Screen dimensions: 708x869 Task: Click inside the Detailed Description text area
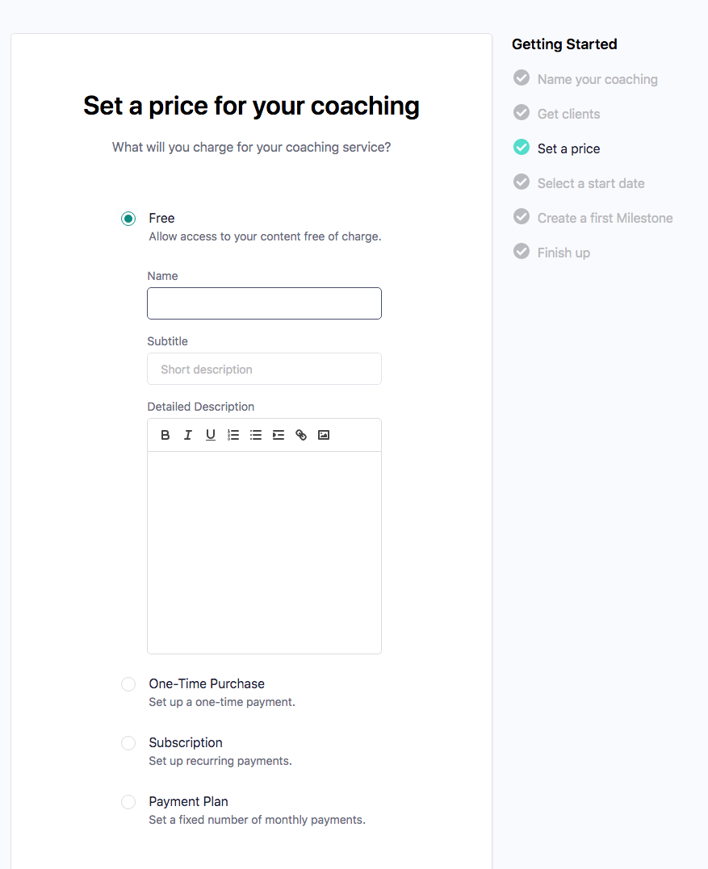coord(264,552)
